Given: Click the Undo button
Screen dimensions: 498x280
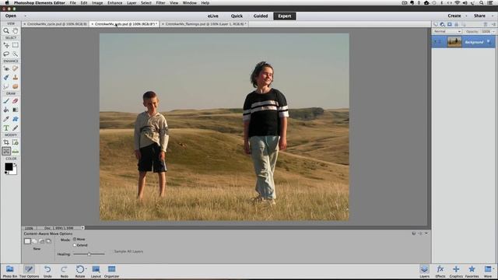Looking at the screenshot, I should [47, 271].
